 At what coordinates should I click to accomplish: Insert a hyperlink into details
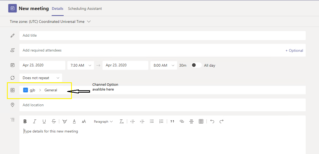pyautogui.click(x=182, y=121)
